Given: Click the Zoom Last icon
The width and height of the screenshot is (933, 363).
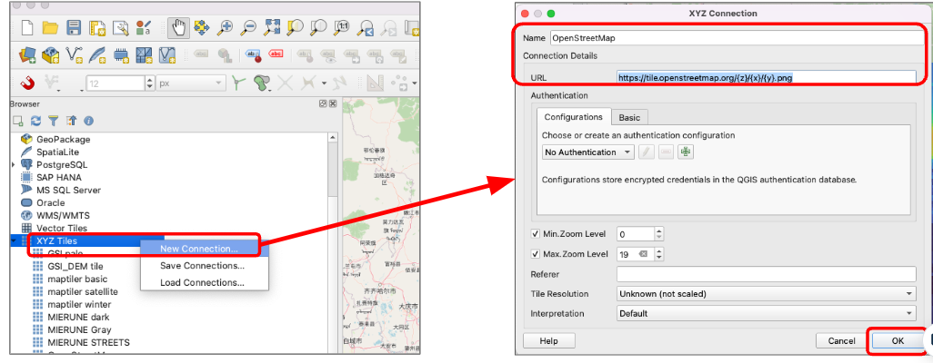Looking at the screenshot, I should click(x=366, y=27).
